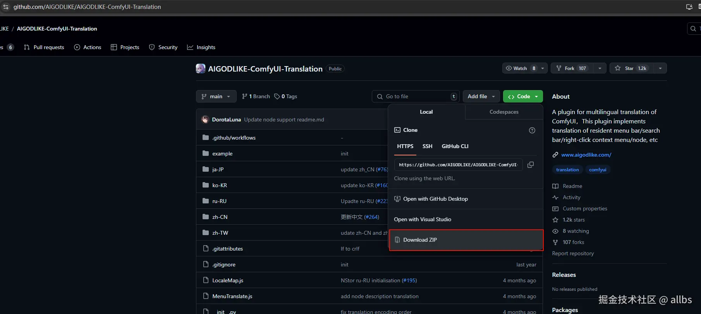Open issue #195 link in LocaleMap.js row
The width and height of the screenshot is (701, 314).
coord(409,280)
